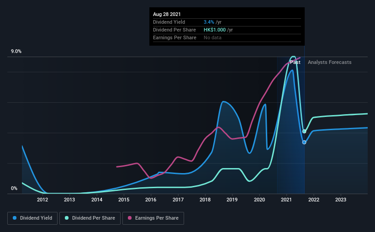Click the Past label on chart

point(295,62)
